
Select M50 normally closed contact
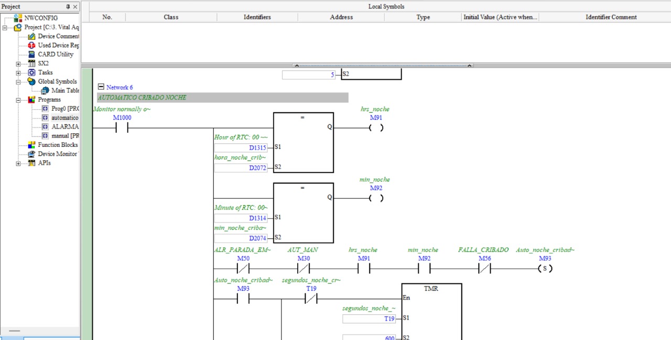tap(243, 269)
